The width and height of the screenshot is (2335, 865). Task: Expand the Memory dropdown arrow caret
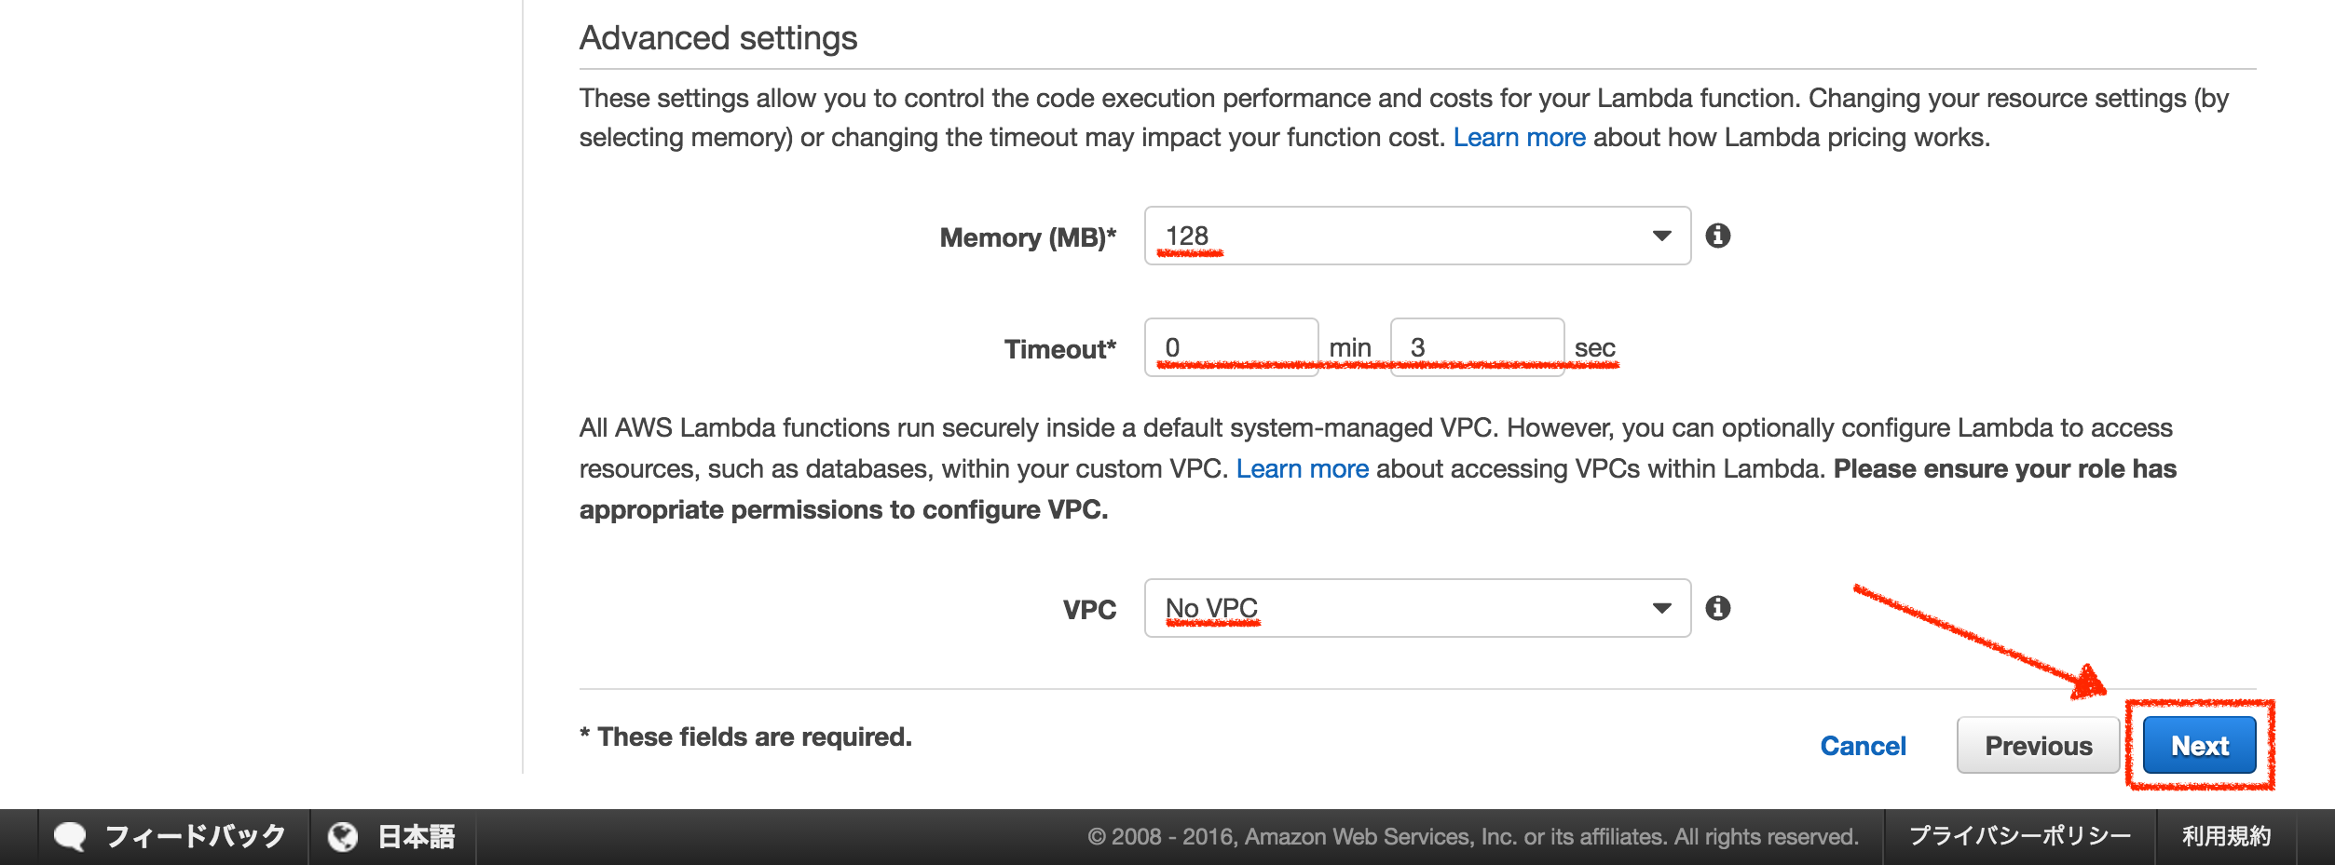(1663, 237)
